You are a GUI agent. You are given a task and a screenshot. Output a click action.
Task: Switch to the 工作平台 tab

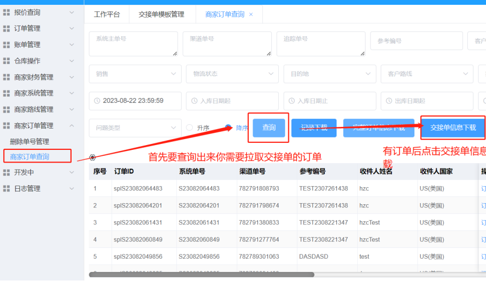pyautogui.click(x=107, y=14)
